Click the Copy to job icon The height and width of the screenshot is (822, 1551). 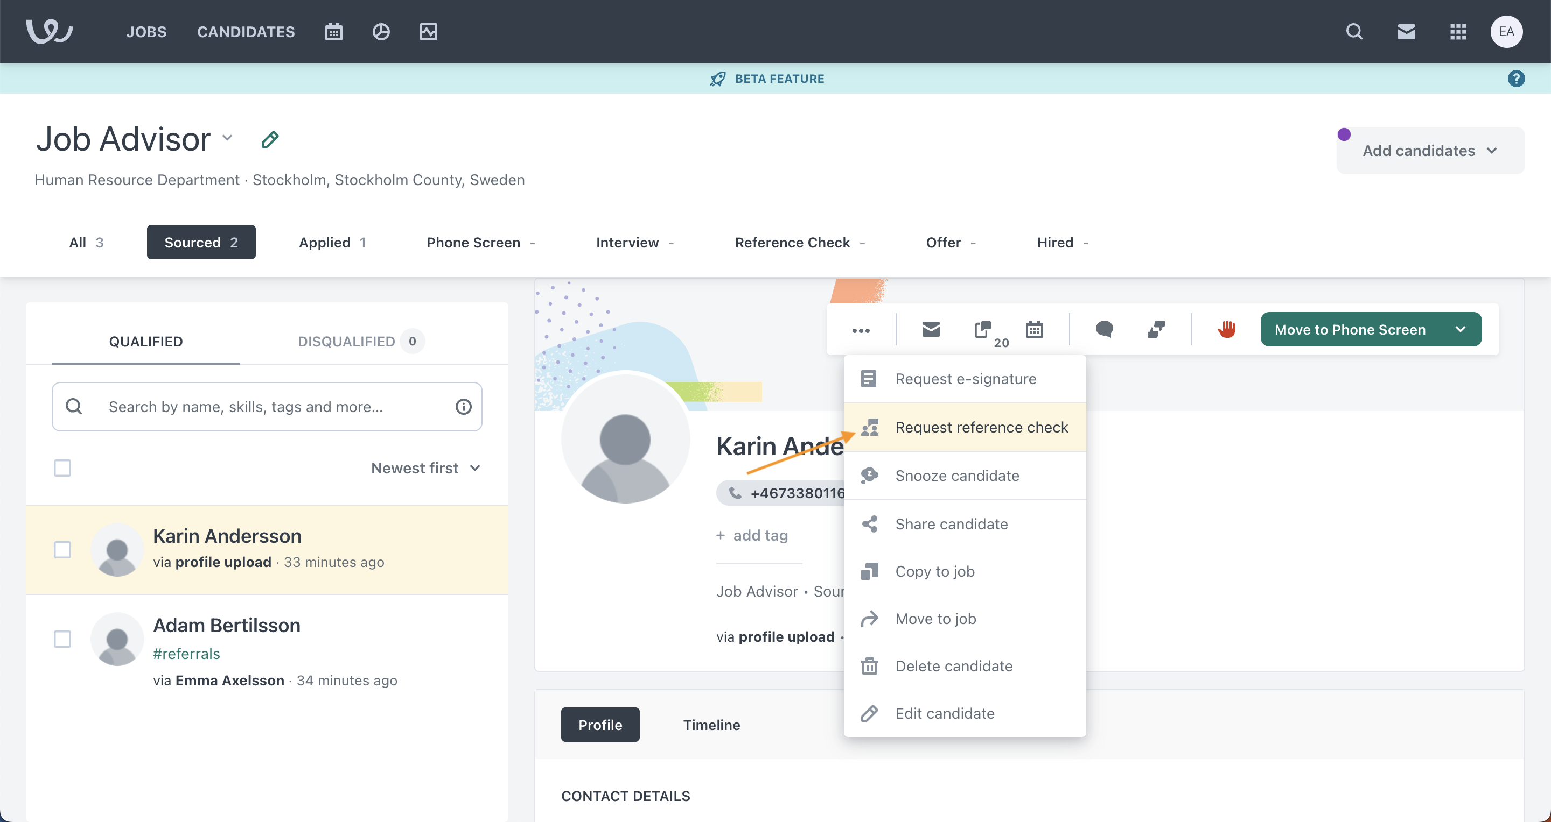869,571
